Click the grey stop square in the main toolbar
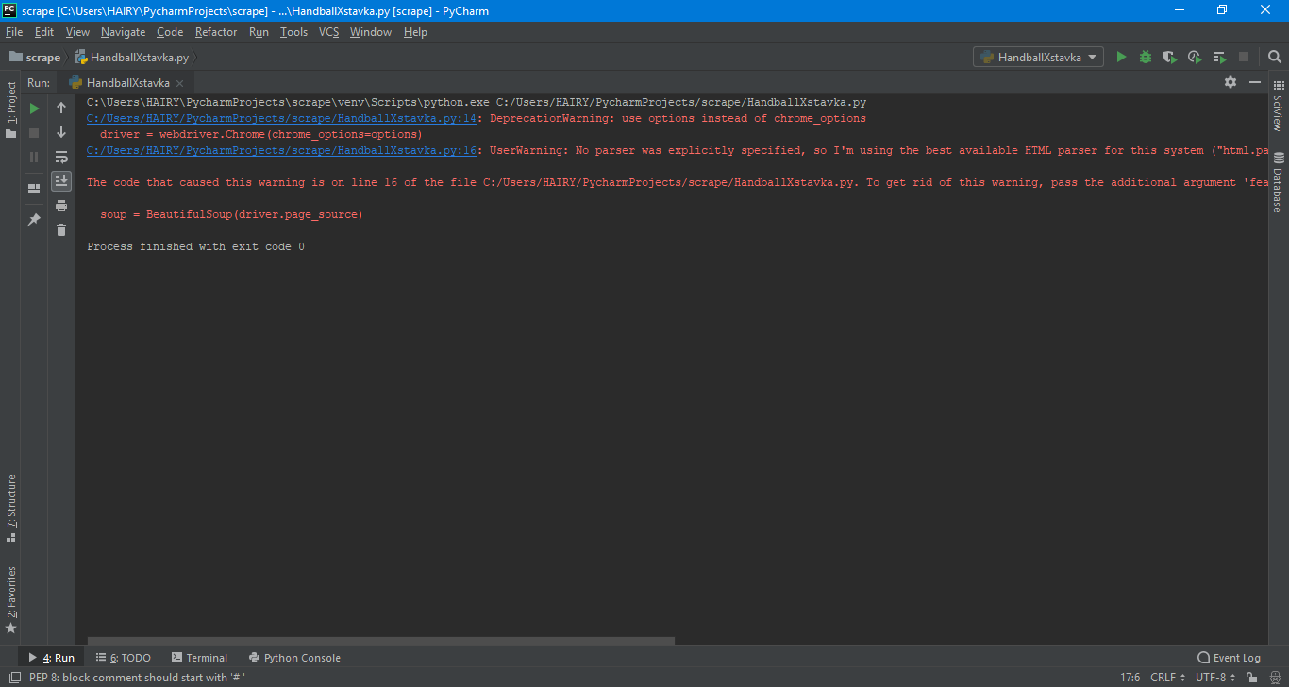Viewport: 1289px width, 687px height. [1244, 58]
